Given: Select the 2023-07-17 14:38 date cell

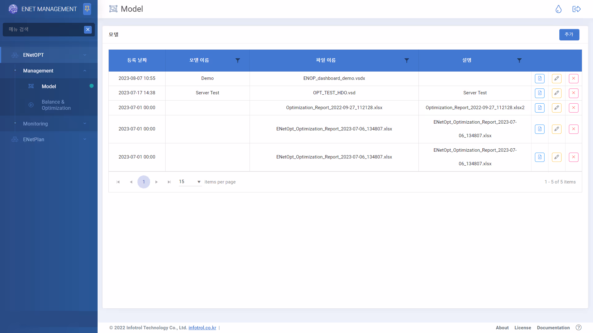Looking at the screenshot, I should click(137, 93).
